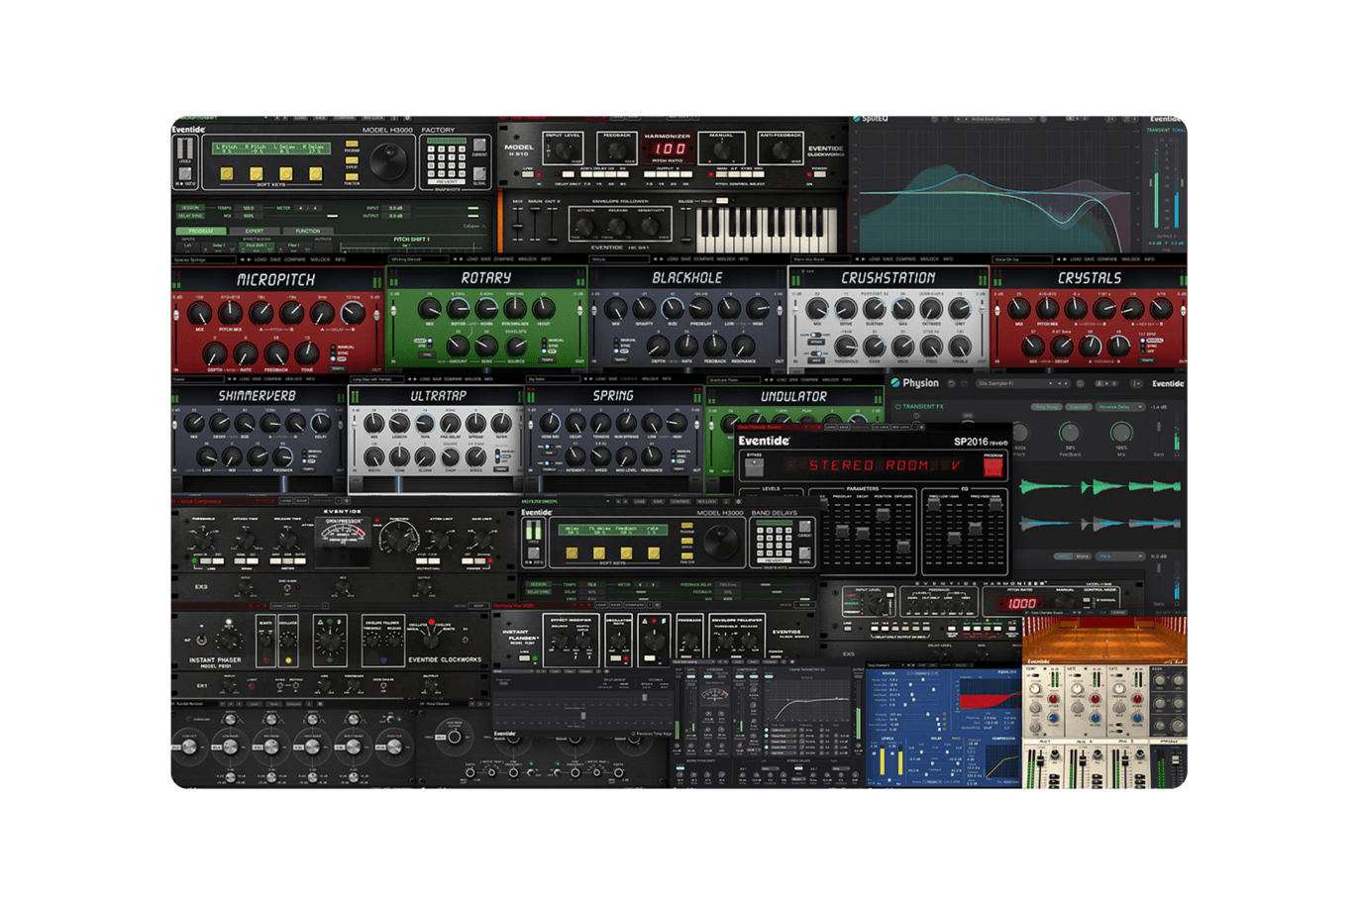Click the HK941 Mix fader
This screenshot has width=1358, height=905.
(518, 225)
